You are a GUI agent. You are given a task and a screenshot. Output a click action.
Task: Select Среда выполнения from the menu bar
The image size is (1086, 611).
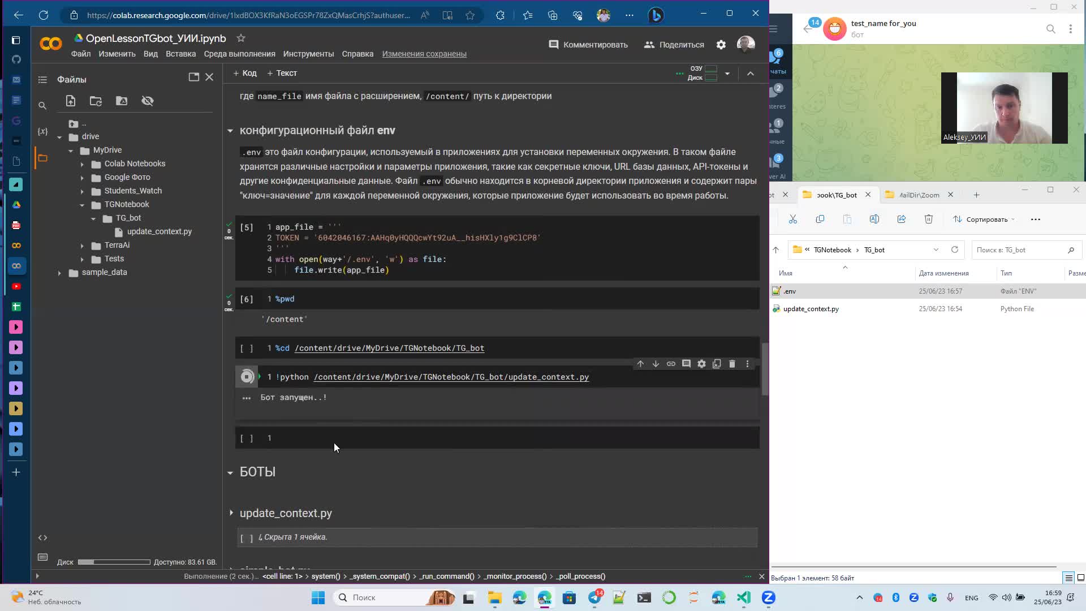[x=239, y=54]
